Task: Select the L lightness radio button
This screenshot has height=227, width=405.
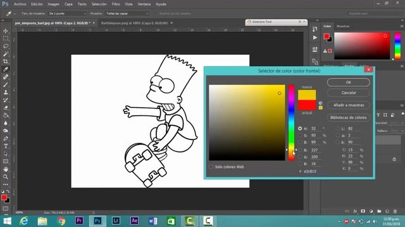Action: 337,129
